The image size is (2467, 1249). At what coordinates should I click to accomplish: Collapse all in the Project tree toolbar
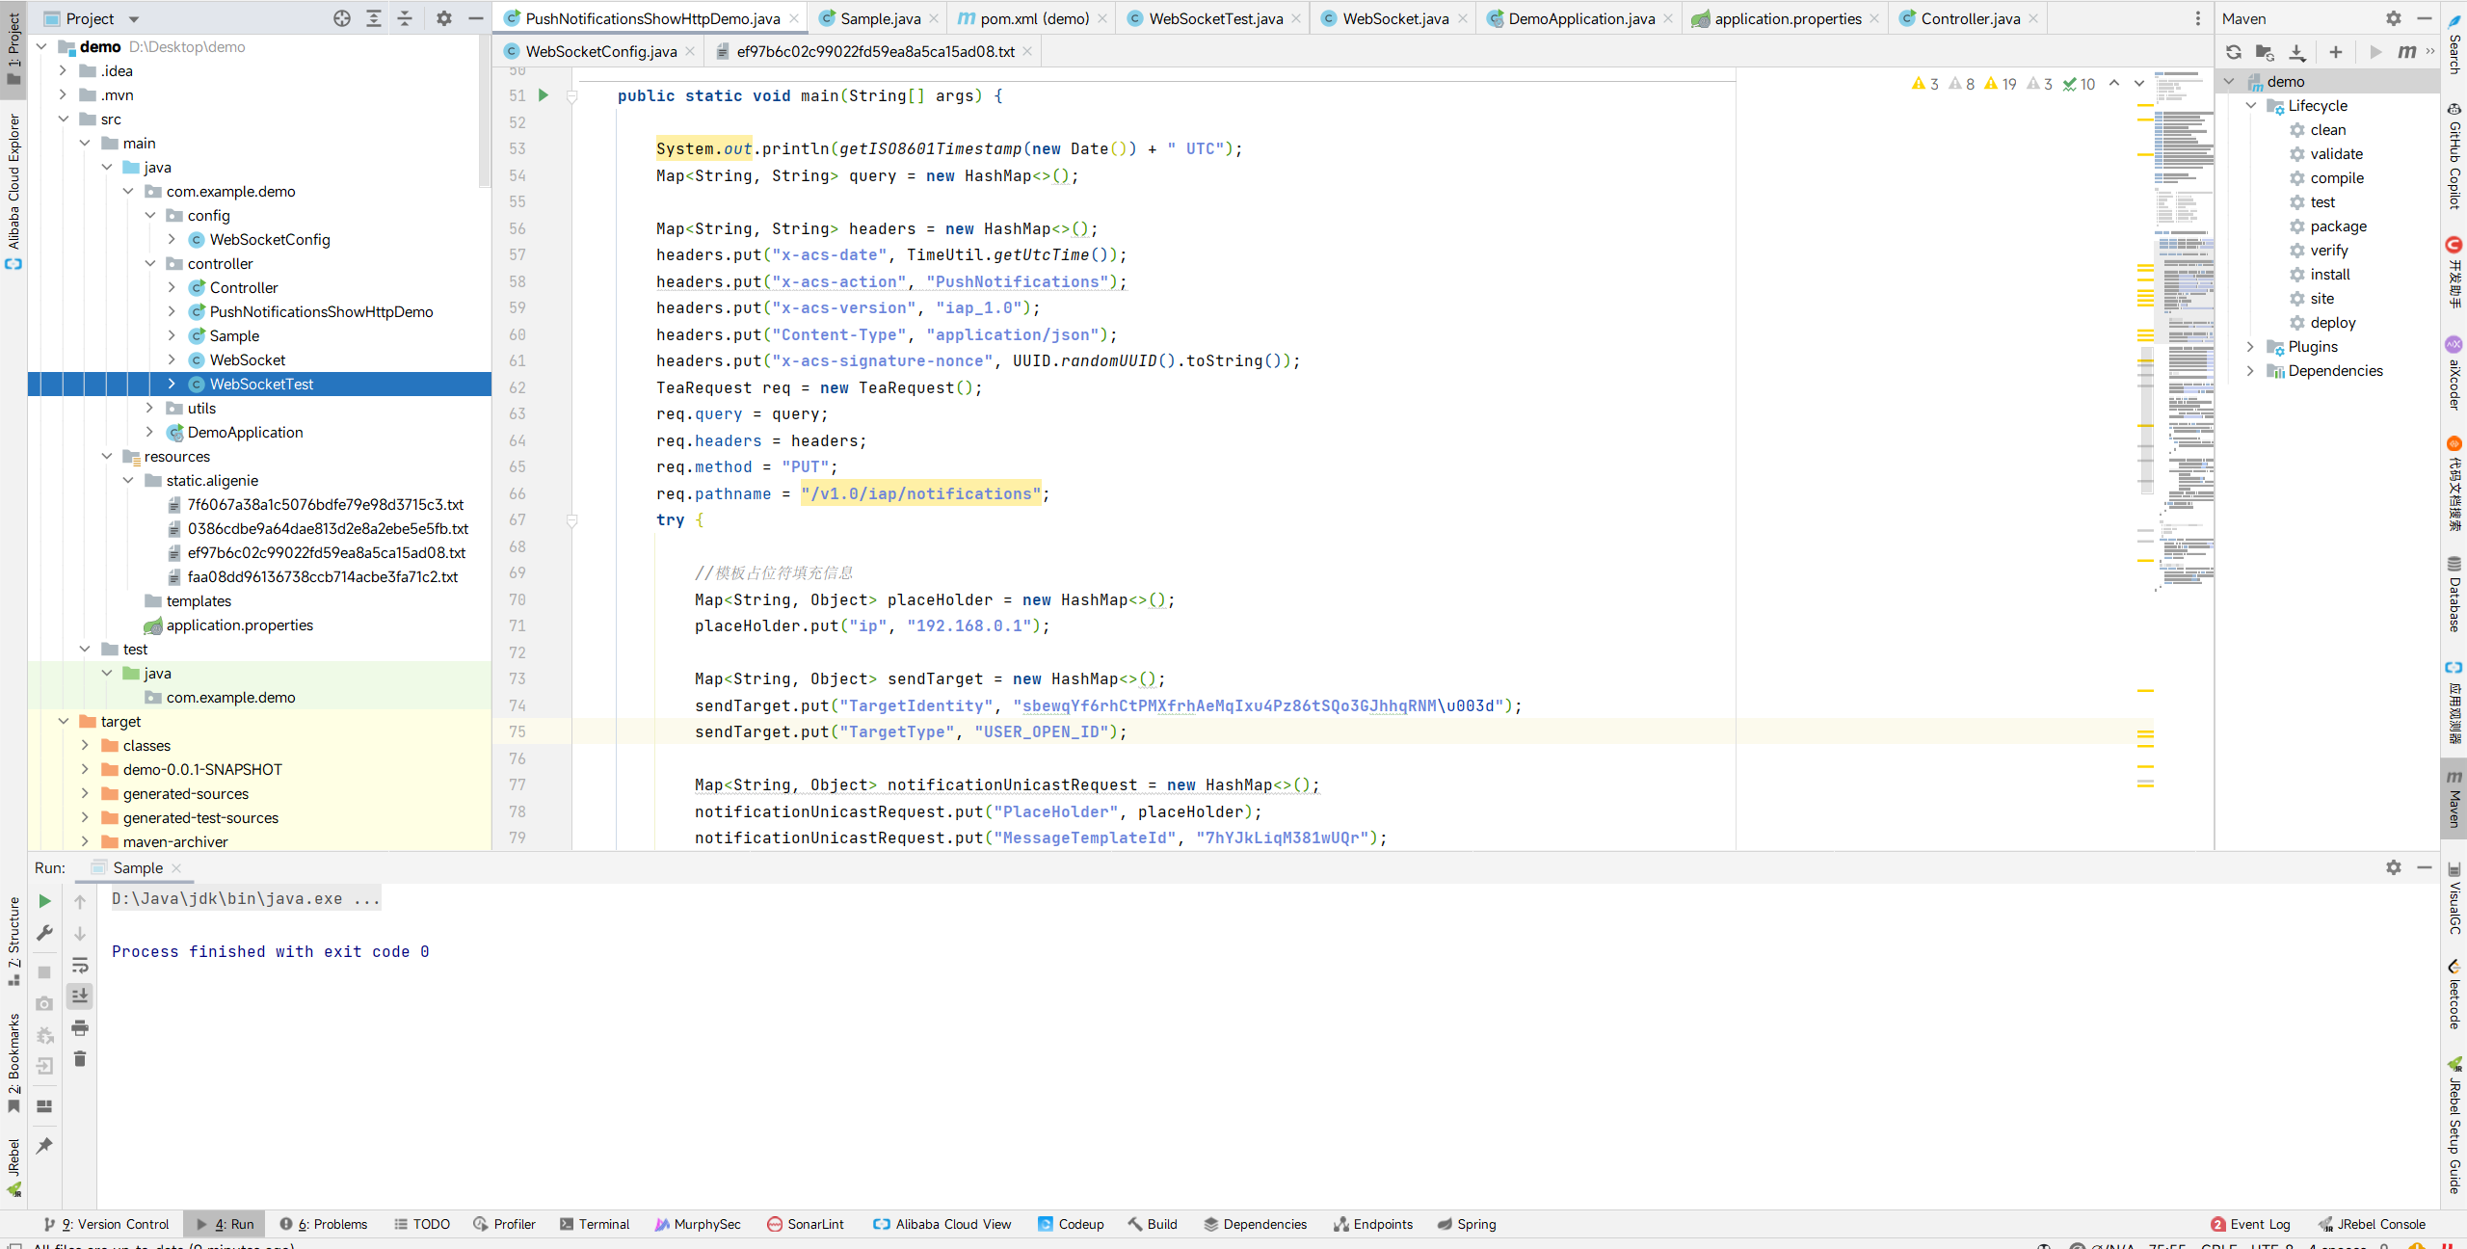[x=405, y=18]
